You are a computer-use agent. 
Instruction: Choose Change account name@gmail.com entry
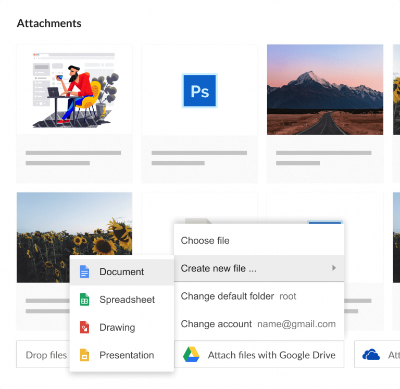coord(258,324)
